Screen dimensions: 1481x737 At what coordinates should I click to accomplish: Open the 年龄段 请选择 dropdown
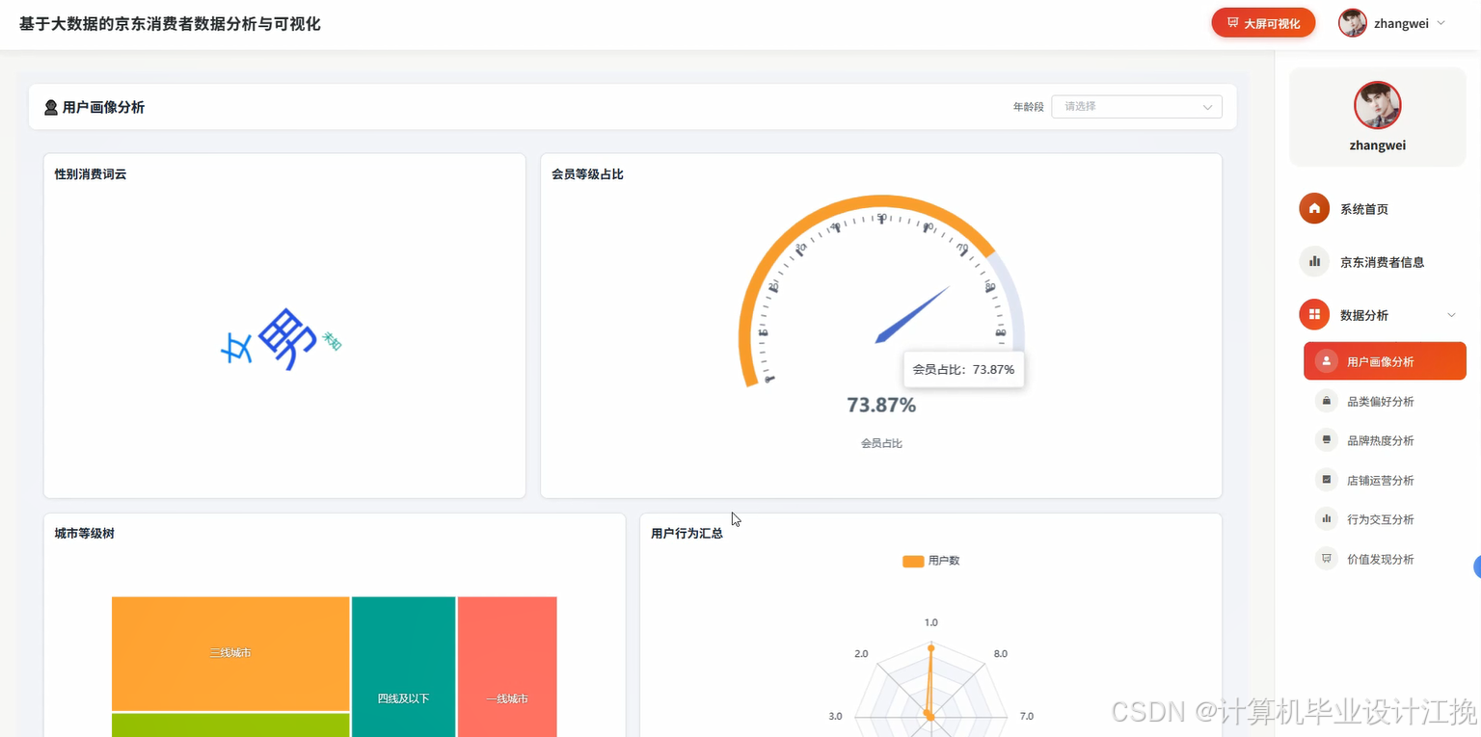tap(1137, 107)
